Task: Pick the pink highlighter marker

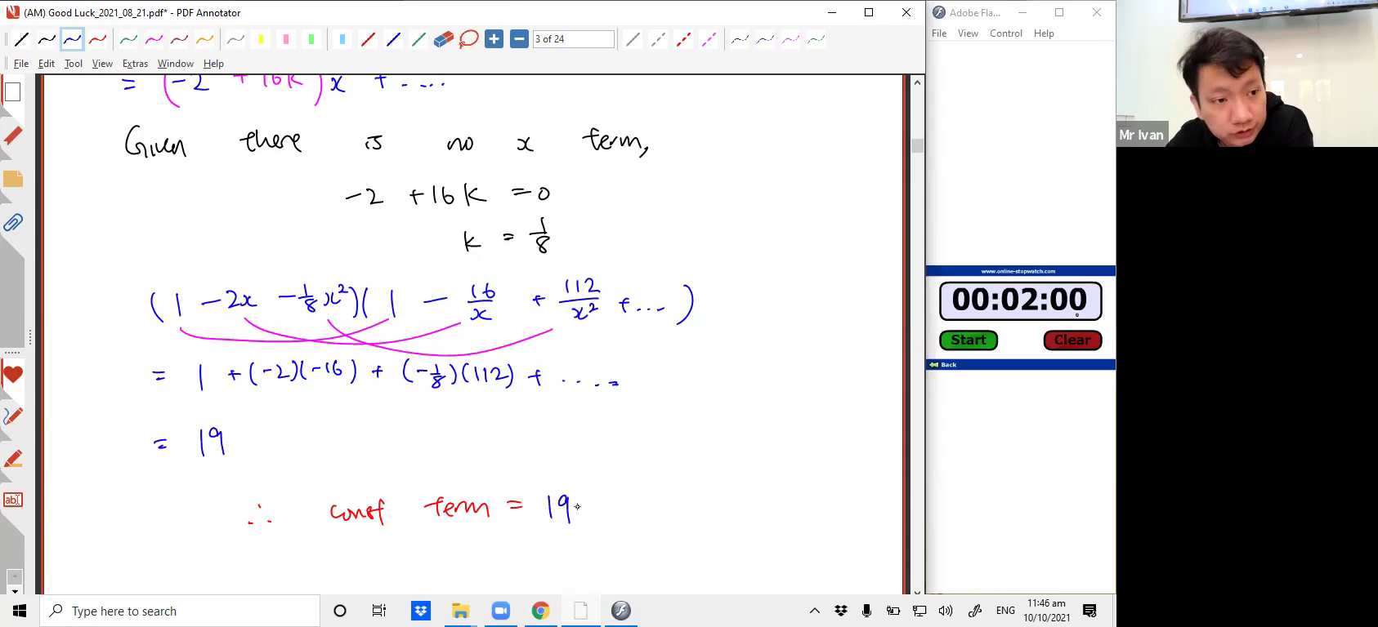Action: click(286, 39)
